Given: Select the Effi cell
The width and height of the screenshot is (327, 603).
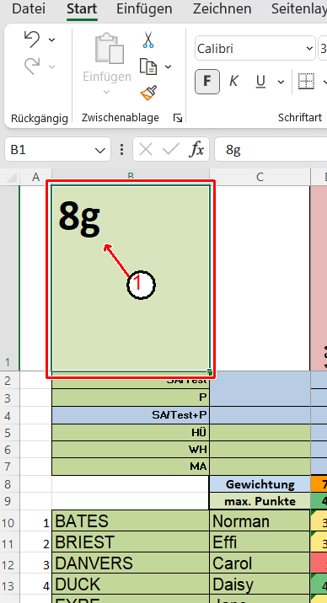Looking at the screenshot, I should [x=260, y=542].
